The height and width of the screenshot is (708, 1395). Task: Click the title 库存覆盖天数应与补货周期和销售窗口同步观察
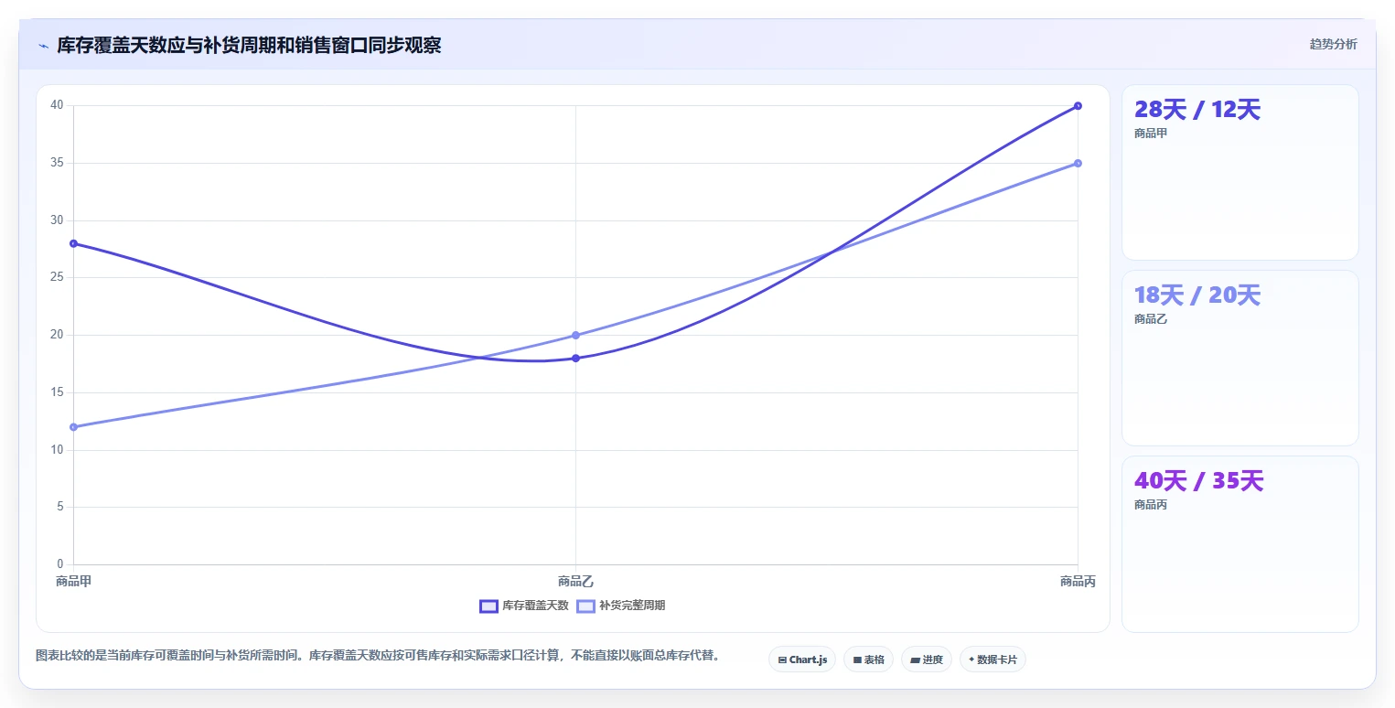(249, 46)
